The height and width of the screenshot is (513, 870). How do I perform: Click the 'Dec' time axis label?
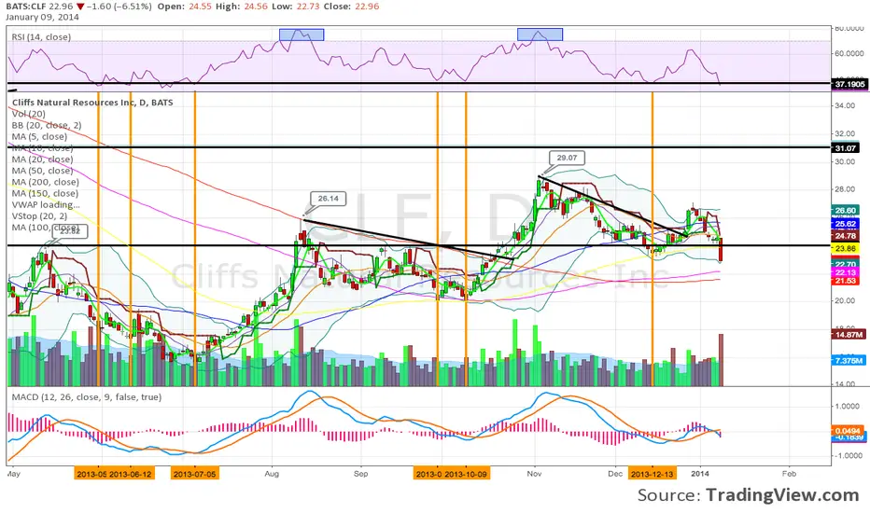point(615,474)
